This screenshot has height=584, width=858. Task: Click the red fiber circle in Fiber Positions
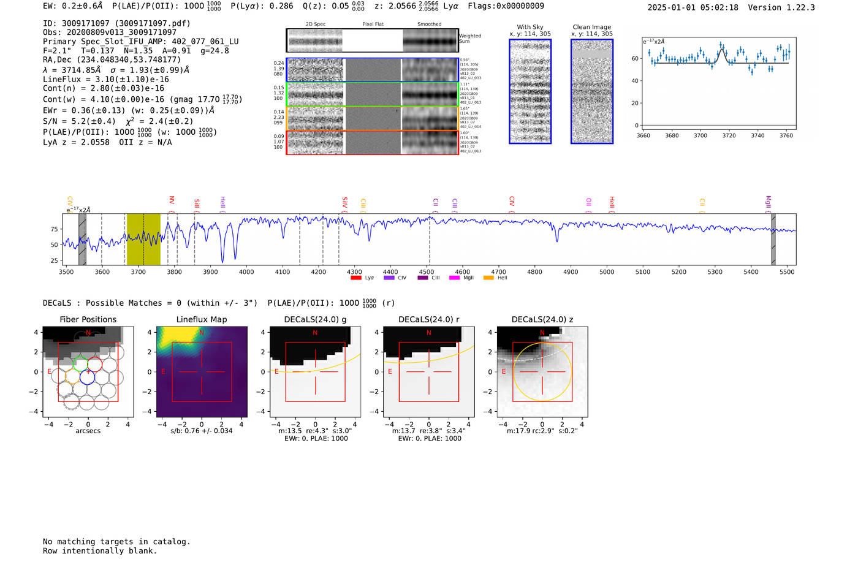(94, 364)
